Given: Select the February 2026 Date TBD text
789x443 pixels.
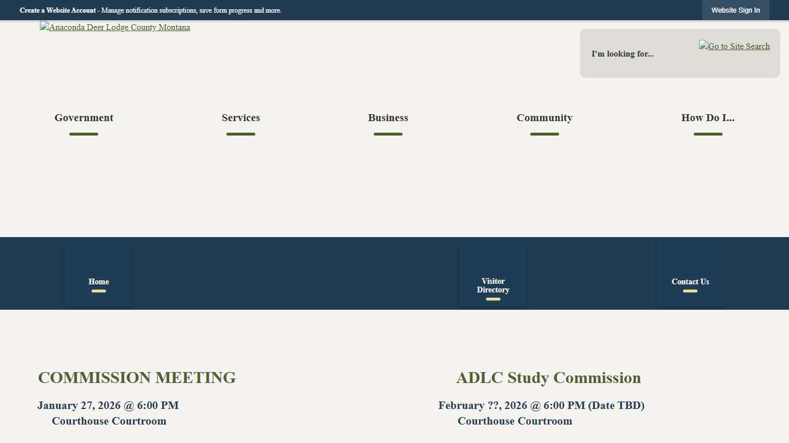Looking at the screenshot, I should [541, 406].
